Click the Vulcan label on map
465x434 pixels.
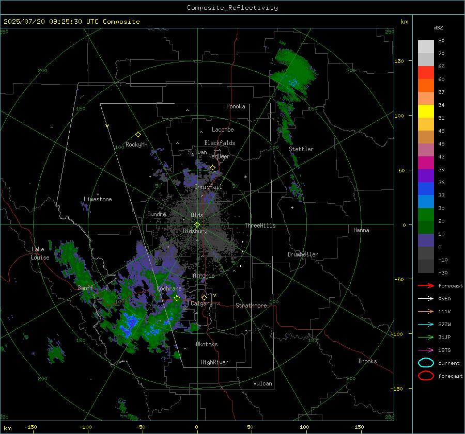[x=263, y=383]
